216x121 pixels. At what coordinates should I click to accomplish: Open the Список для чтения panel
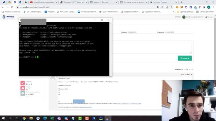(x=205, y=12)
